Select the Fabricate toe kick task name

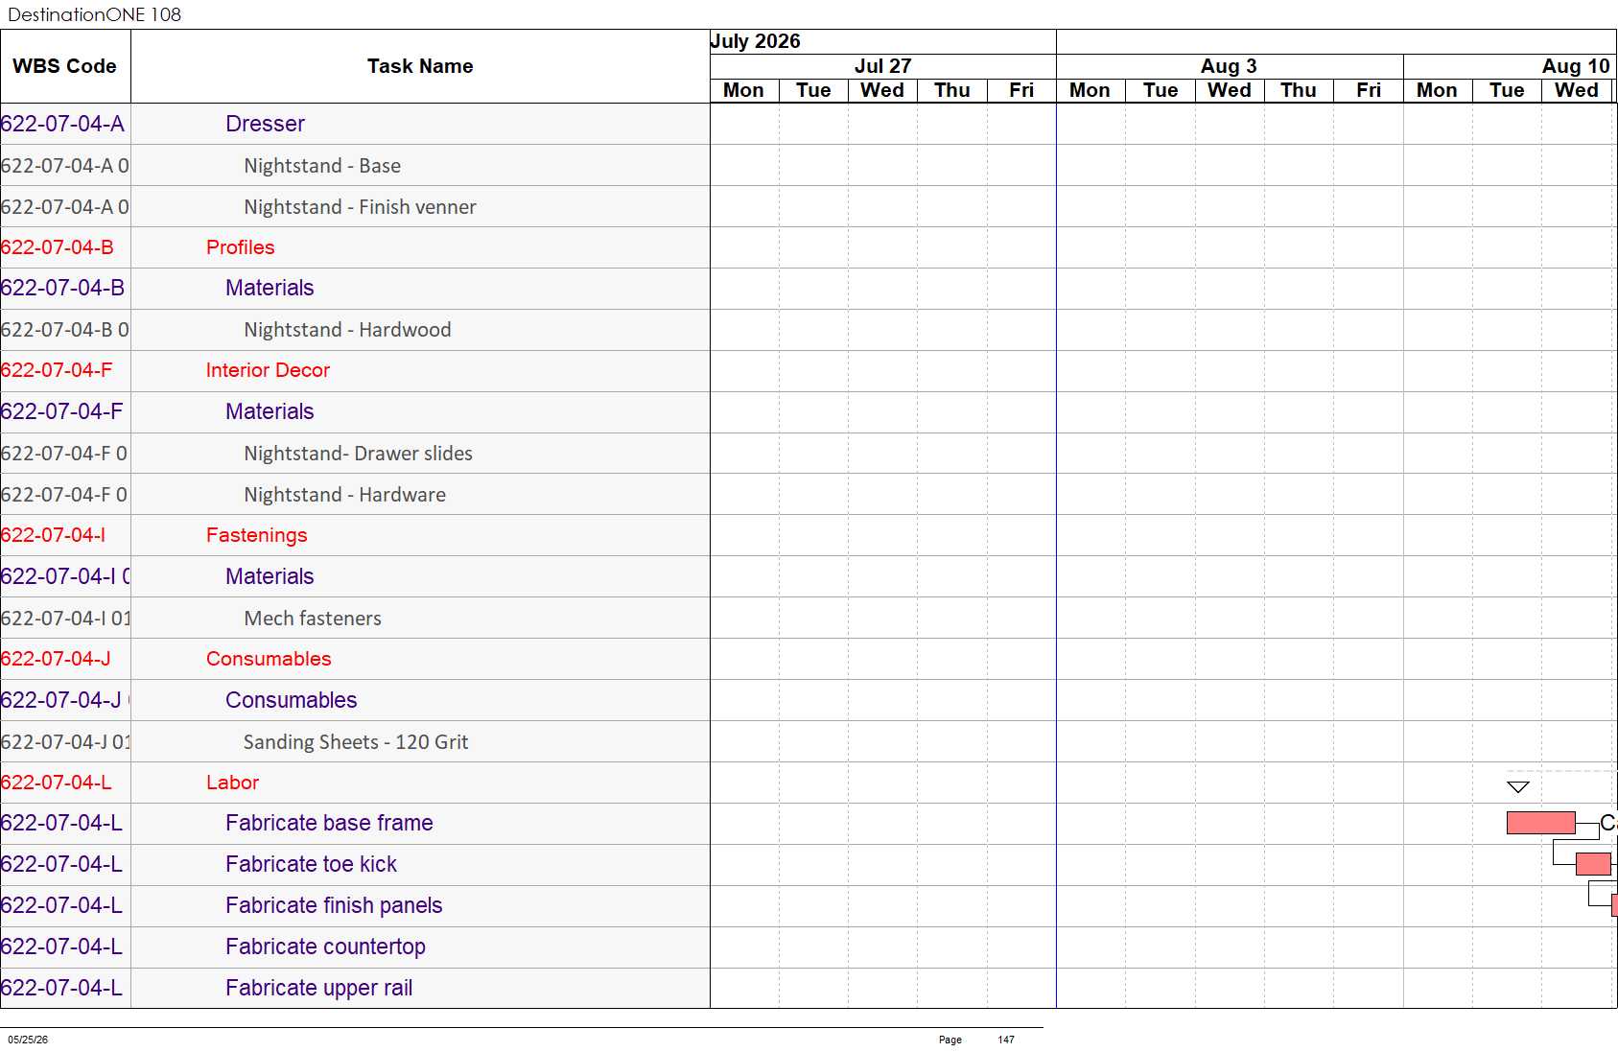(311, 864)
